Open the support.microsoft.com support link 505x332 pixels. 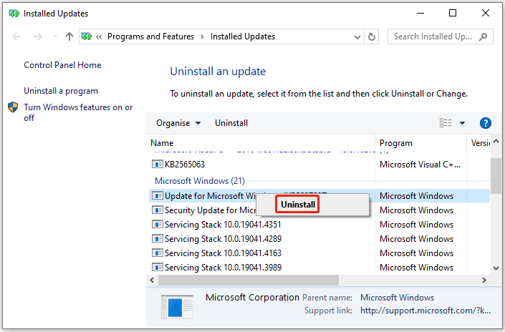(x=425, y=311)
